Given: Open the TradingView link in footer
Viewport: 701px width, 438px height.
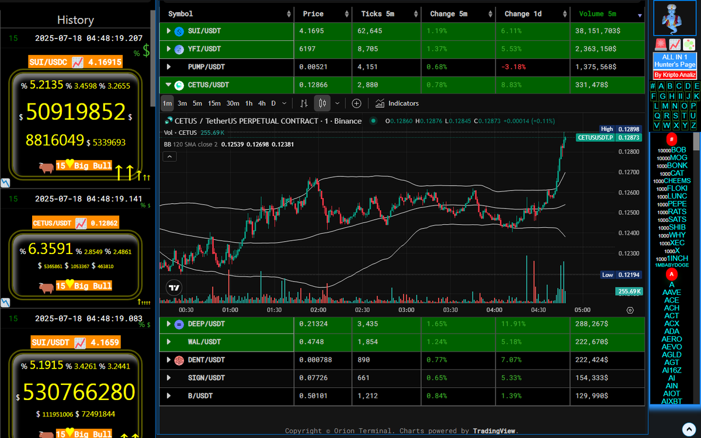Looking at the screenshot, I should (x=494, y=431).
